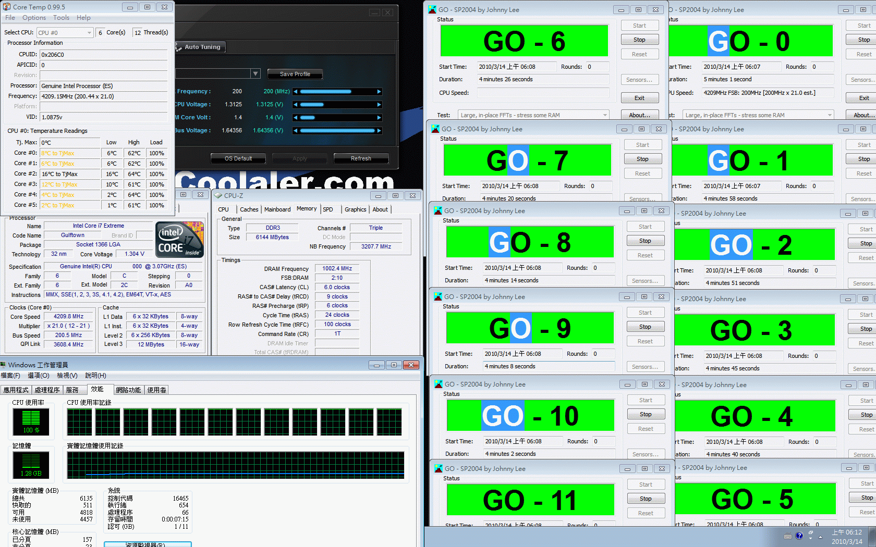The width and height of the screenshot is (876, 547).
Task: Open Task Manager's 網路功能 tab
Action: (x=128, y=390)
